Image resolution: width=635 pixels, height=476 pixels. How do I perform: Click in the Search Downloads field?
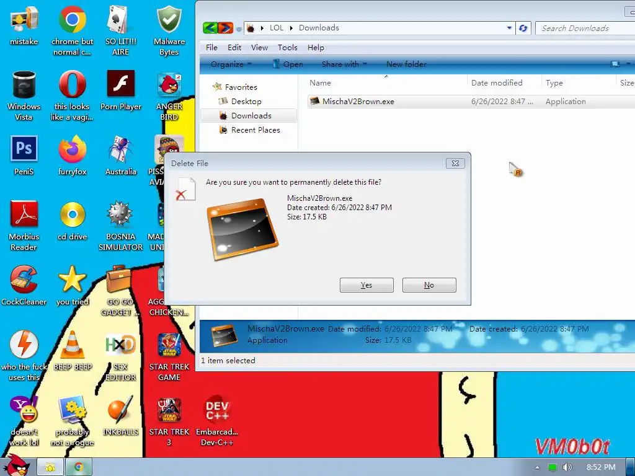coord(585,28)
